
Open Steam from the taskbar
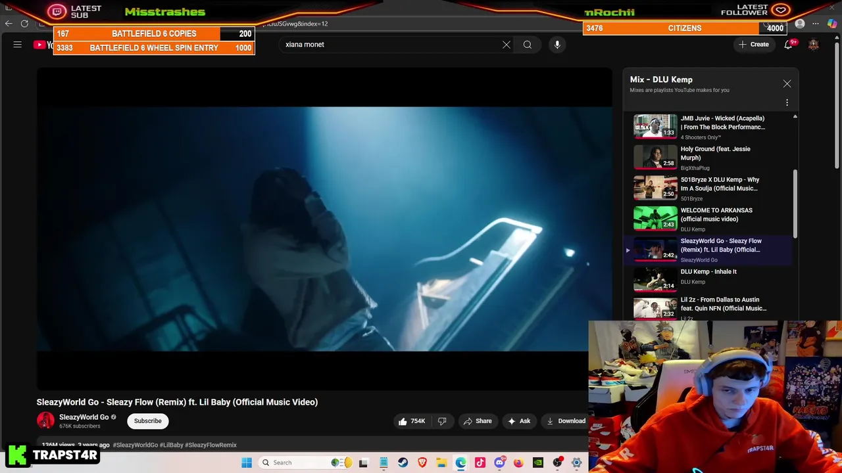(x=403, y=462)
